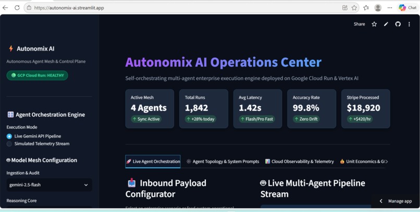Click Active Mesh 4 Agents card
Image resolution: width=420 pixels, height=212 pixels.
click(150, 109)
